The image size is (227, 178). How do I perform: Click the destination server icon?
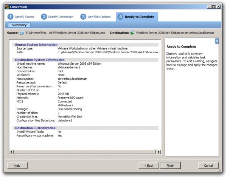(x=132, y=33)
